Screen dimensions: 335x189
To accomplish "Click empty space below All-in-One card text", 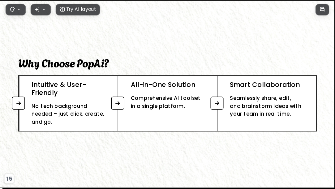I will click(x=167, y=121).
